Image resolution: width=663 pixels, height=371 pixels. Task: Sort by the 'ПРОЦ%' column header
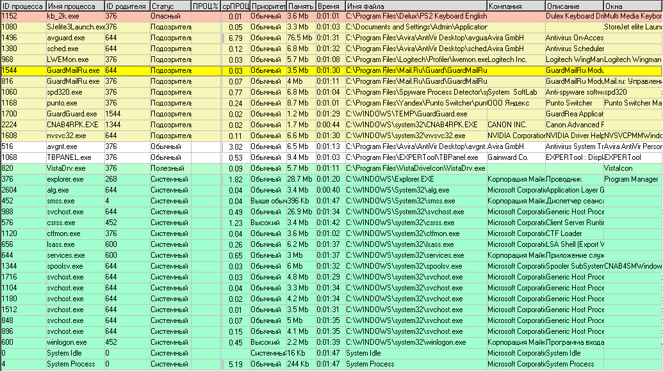pyautogui.click(x=206, y=6)
